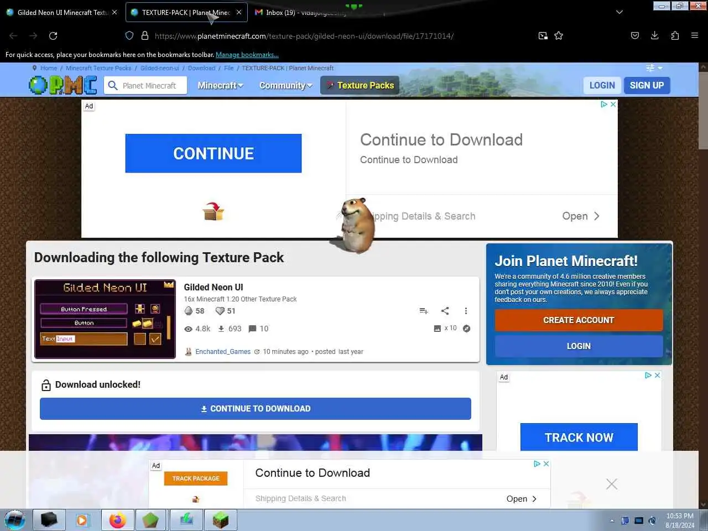Click the Minecraft Texture Packs breadcrumb
This screenshot has height=531, width=708.
pyautogui.click(x=98, y=68)
